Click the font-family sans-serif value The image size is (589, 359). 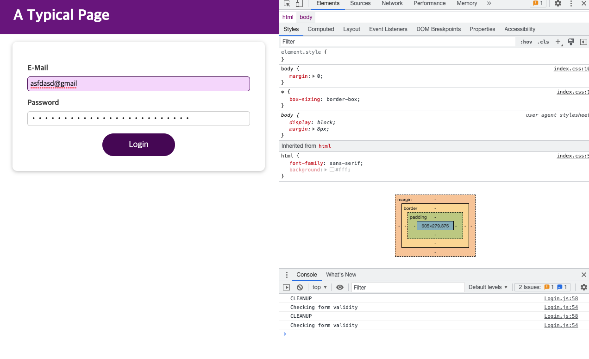click(x=346, y=163)
